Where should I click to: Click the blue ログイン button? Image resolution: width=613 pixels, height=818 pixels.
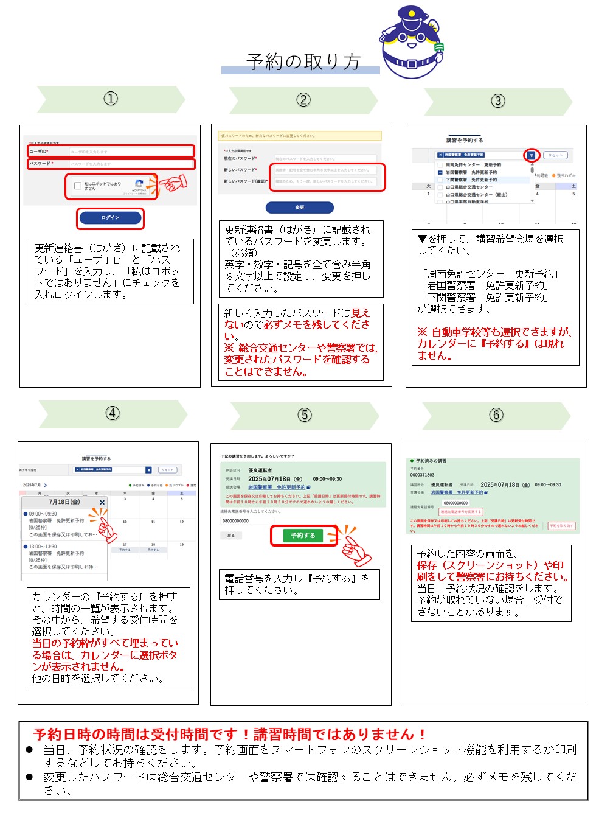[110, 218]
